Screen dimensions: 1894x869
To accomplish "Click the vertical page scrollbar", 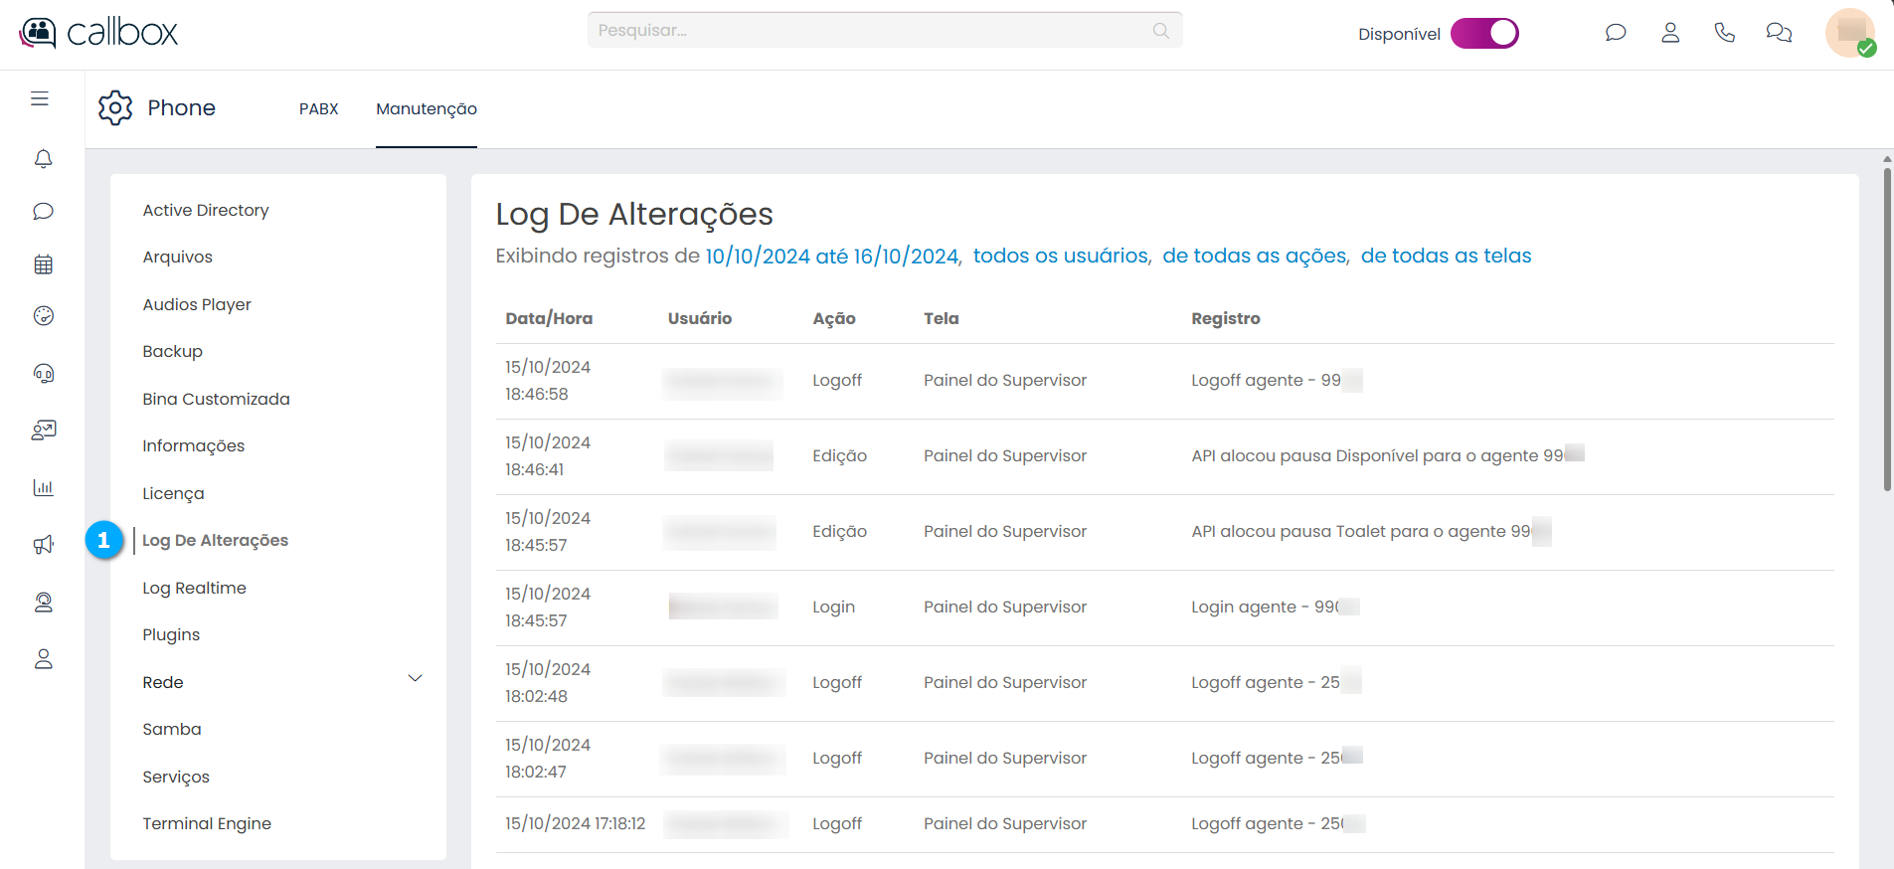I will [x=1886, y=328].
